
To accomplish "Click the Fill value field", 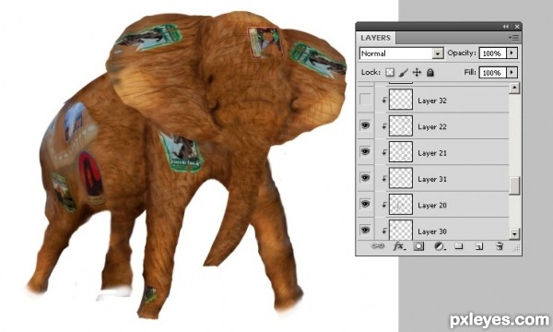I will point(492,72).
